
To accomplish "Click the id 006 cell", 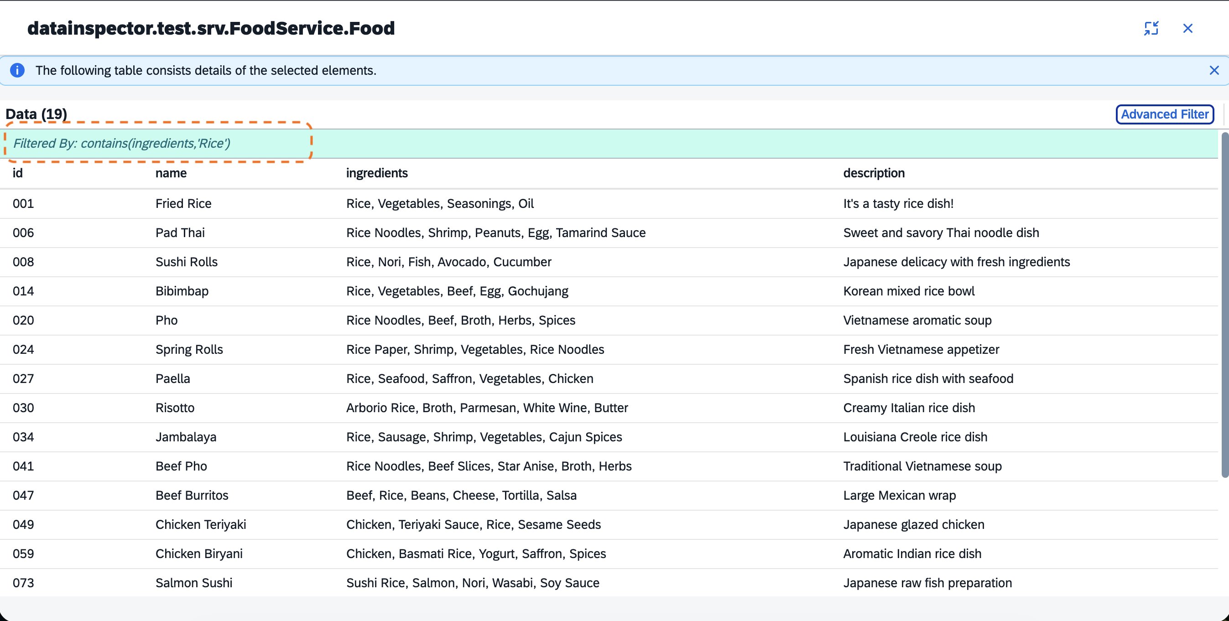I will tap(23, 233).
